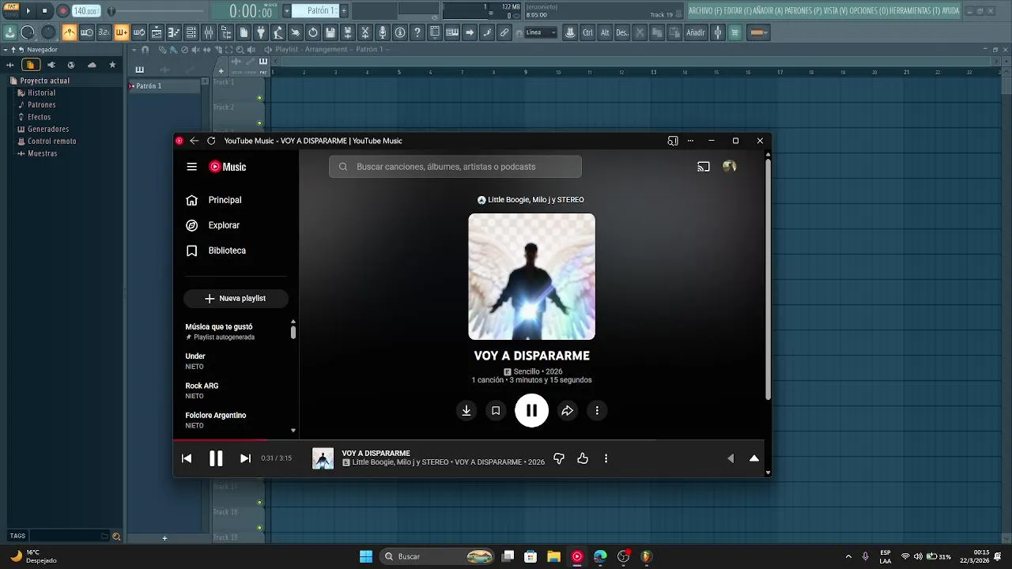1012x569 pixels.
Task: Click the thumbs up like icon
Action: click(x=583, y=458)
